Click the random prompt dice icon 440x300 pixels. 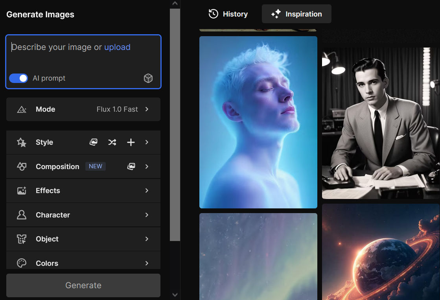click(148, 78)
